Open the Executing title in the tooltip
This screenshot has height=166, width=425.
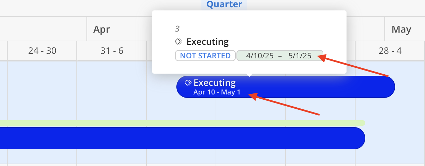coord(208,42)
